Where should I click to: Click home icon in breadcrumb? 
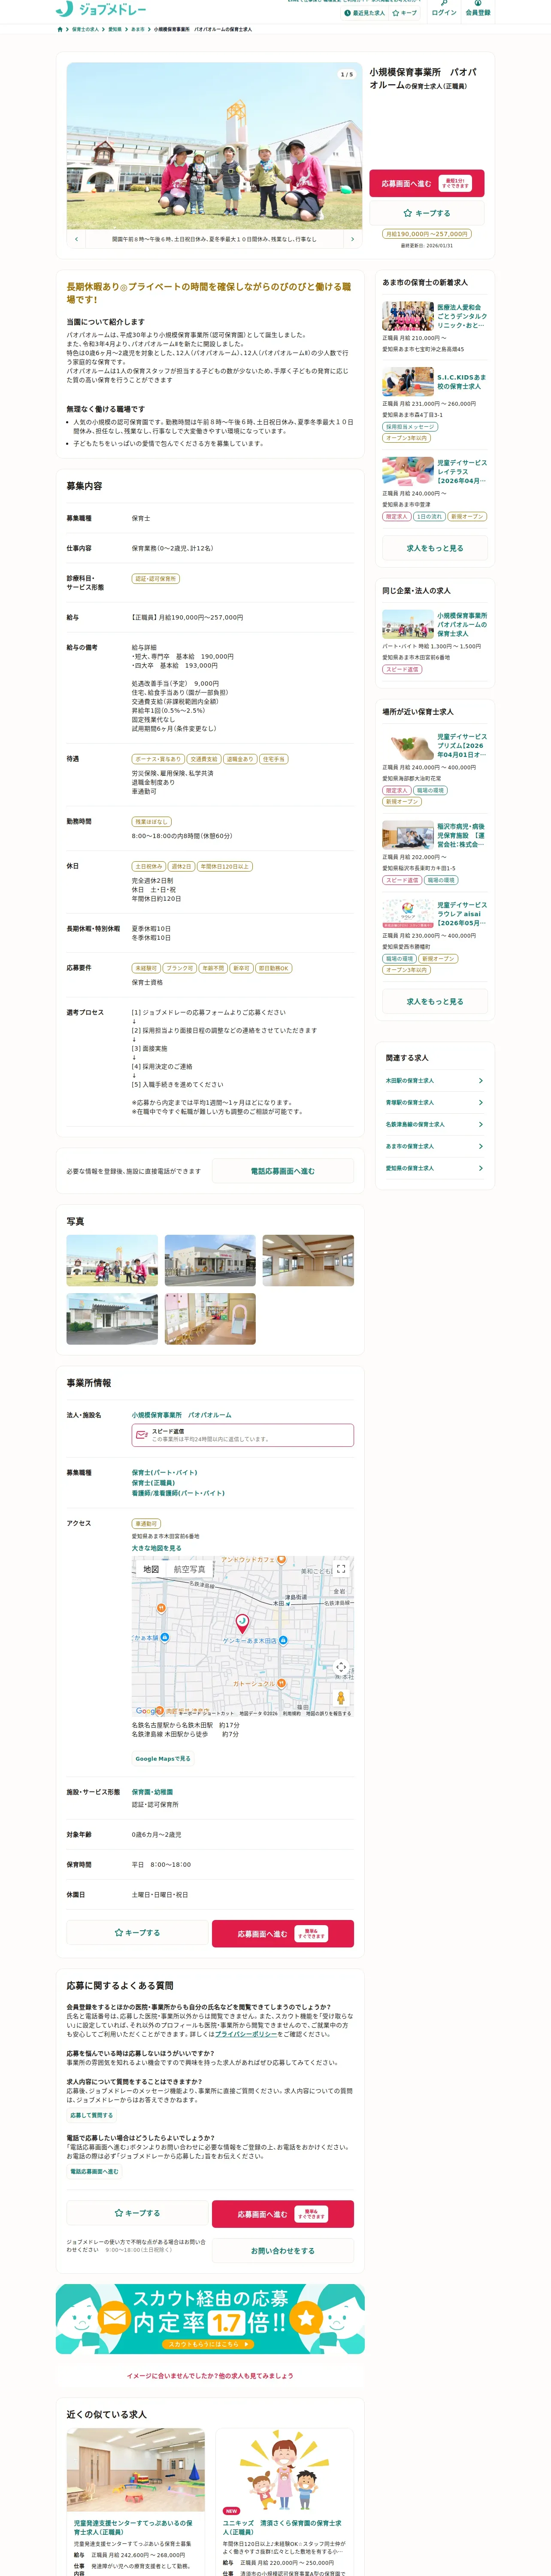coord(60,30)
